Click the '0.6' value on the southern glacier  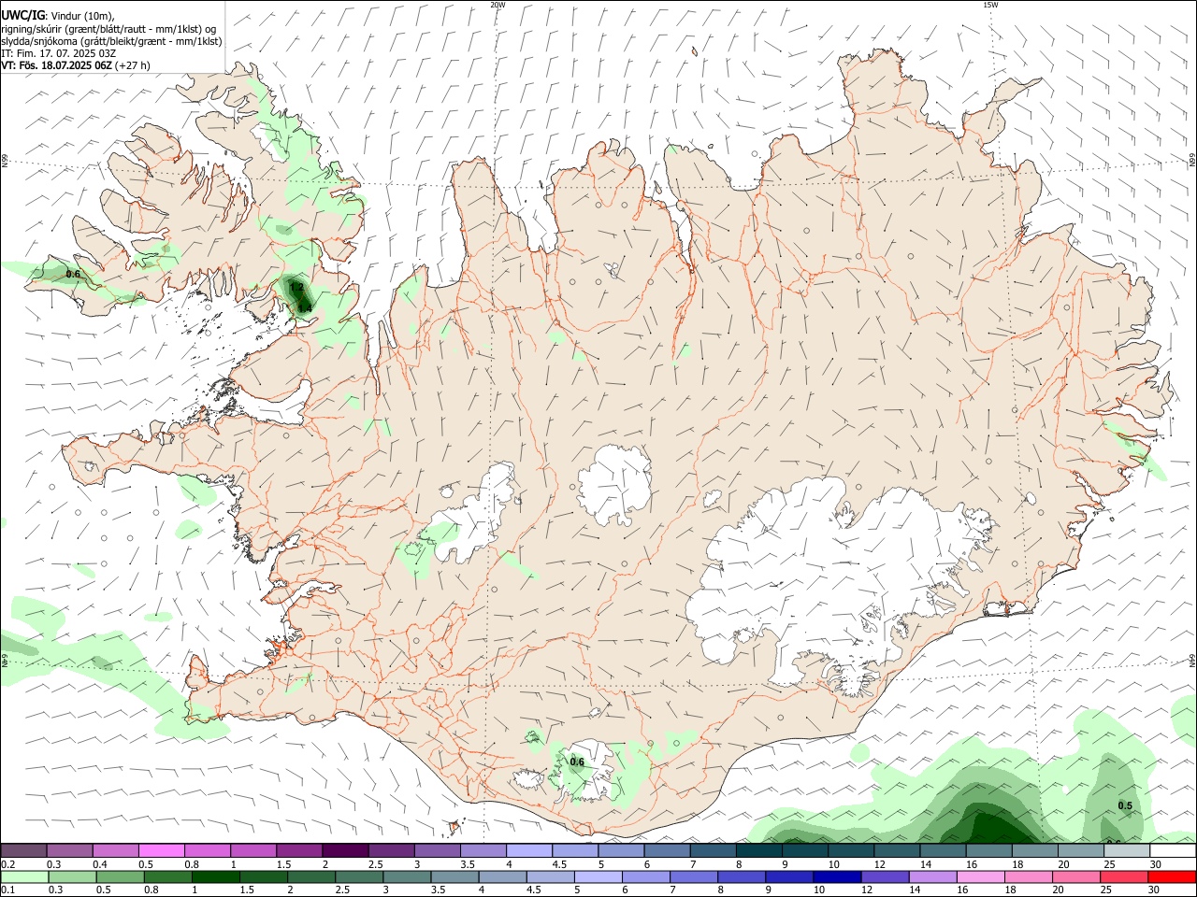click(577, 762)
